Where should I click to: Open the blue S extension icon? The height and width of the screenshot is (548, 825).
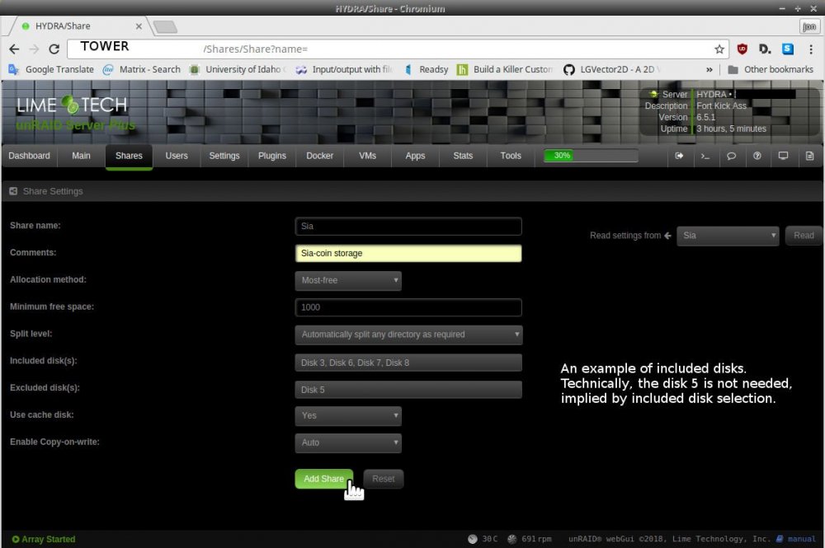tap(788, 49)
